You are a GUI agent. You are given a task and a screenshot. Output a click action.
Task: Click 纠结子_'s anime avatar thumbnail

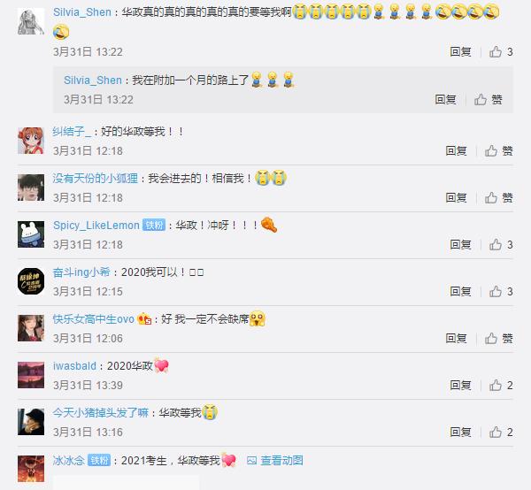tap(31, 141)
